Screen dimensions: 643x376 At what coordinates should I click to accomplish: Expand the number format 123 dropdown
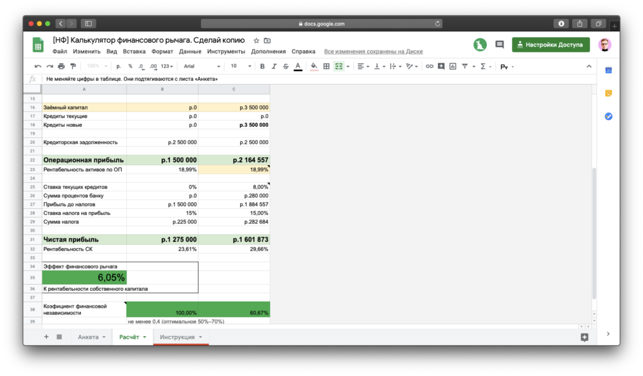[167, 66]
